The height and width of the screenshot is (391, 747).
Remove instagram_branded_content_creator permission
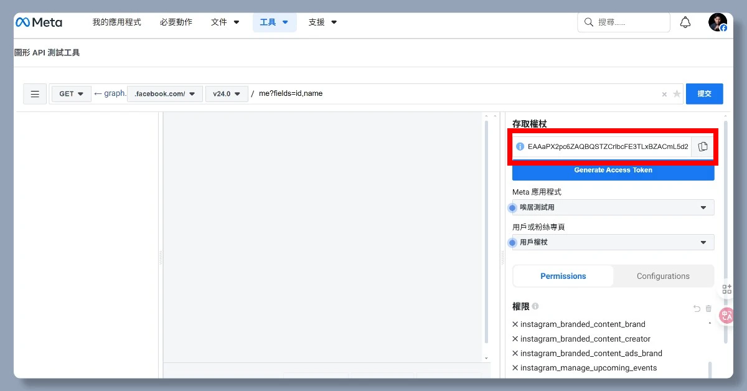[x=515, y=339]
